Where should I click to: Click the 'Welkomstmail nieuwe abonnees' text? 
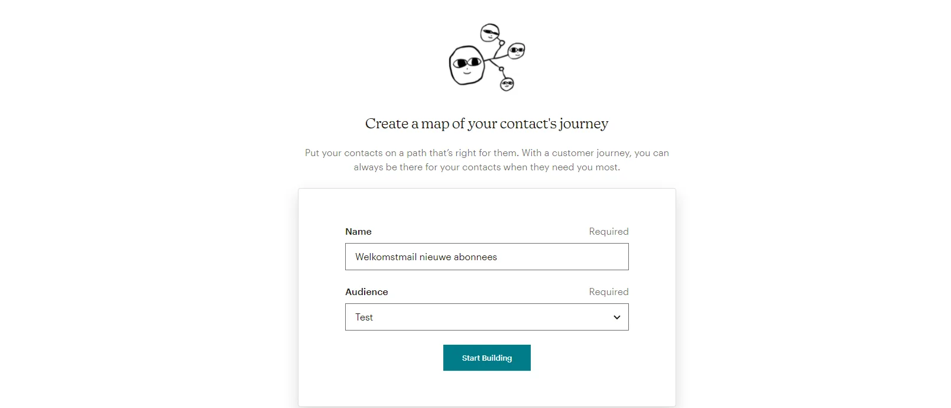coord(426,257)
